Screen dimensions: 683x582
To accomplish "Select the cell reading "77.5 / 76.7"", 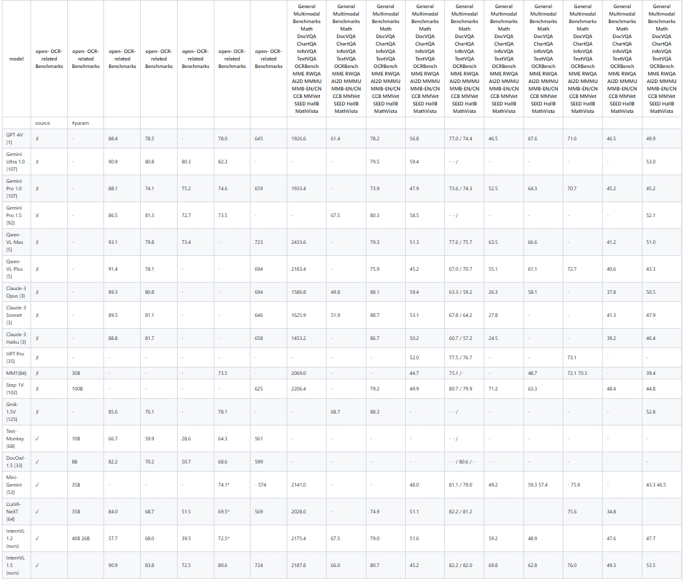I will pos(464,357).
